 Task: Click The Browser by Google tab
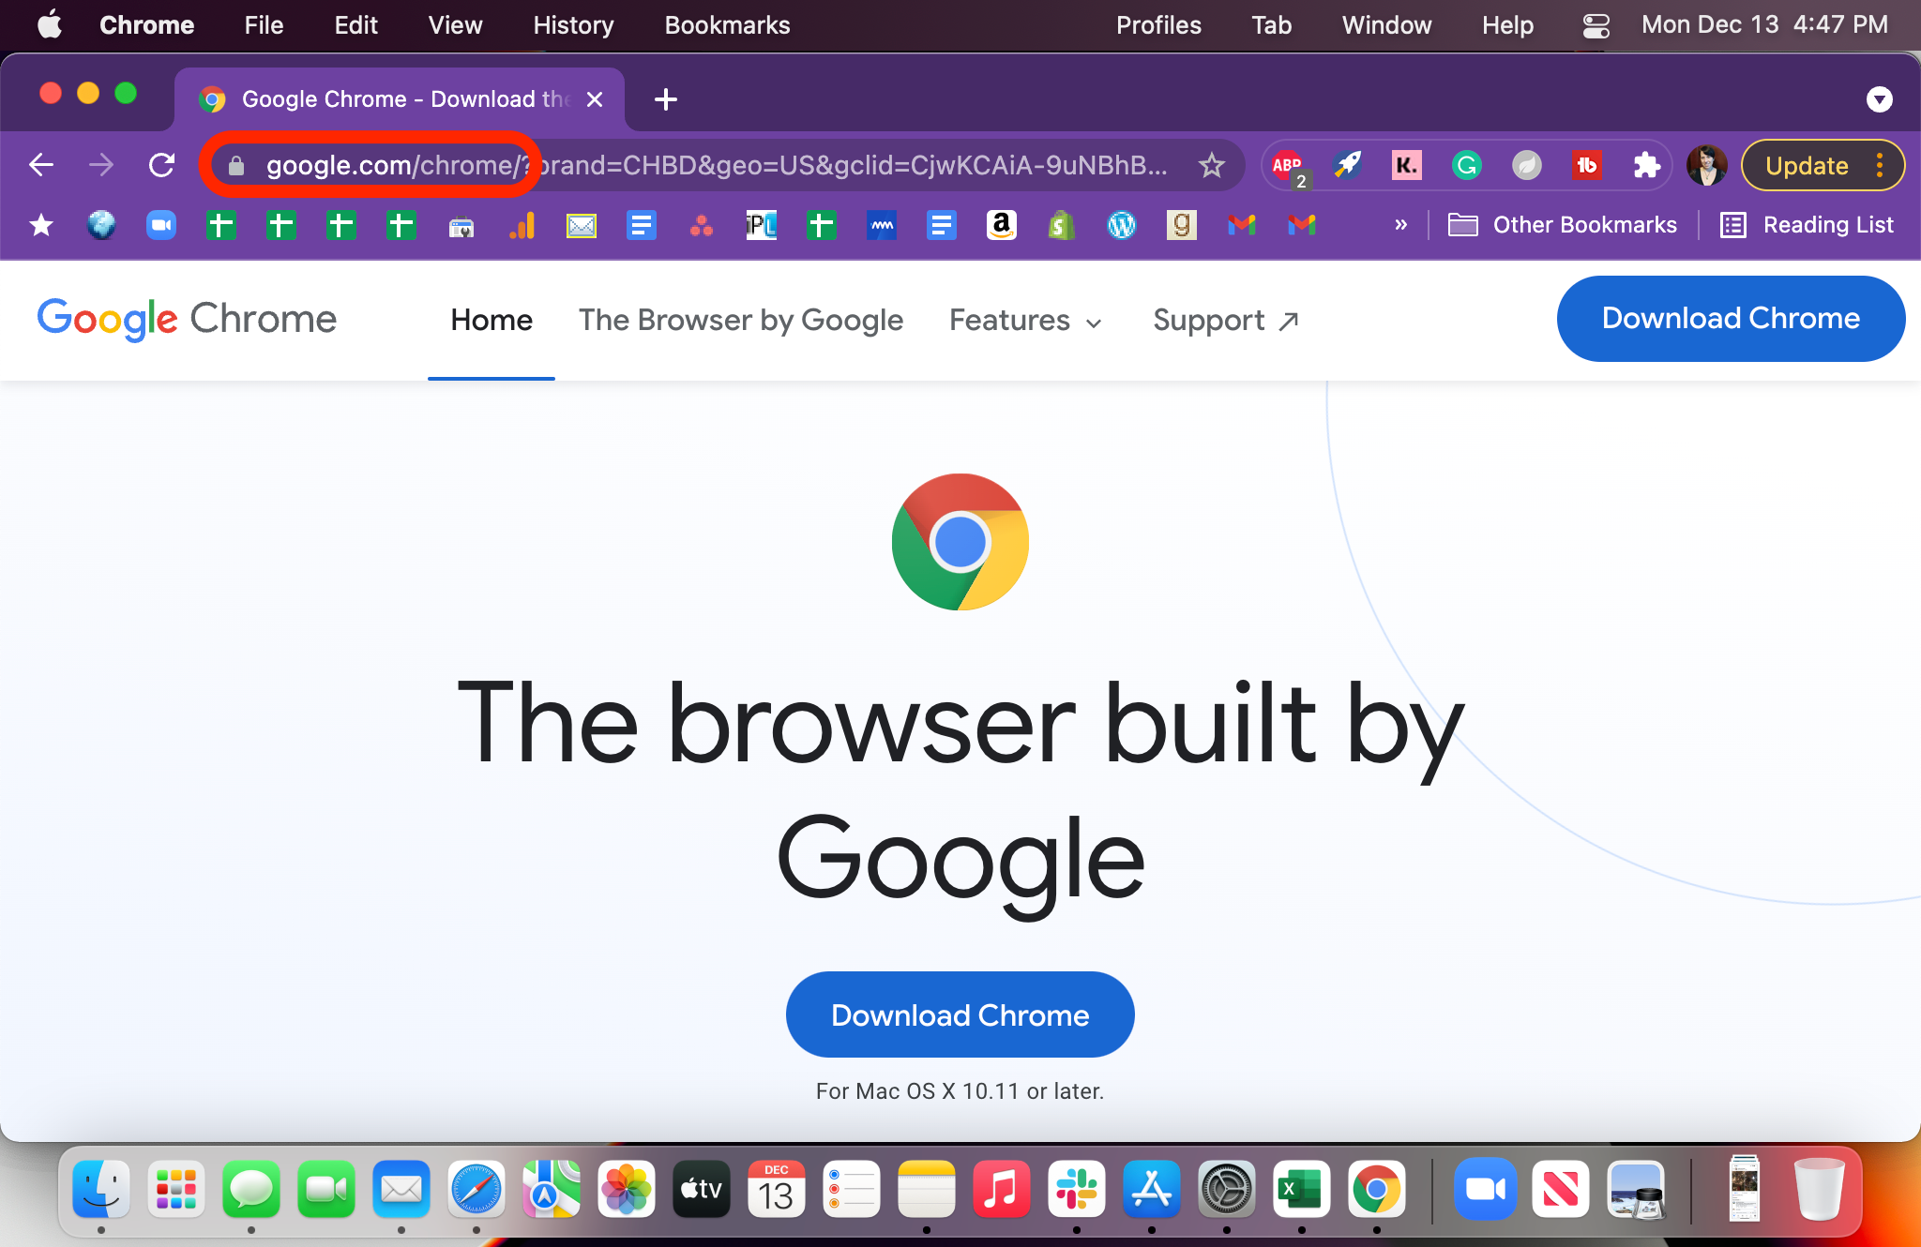point(742,319)
